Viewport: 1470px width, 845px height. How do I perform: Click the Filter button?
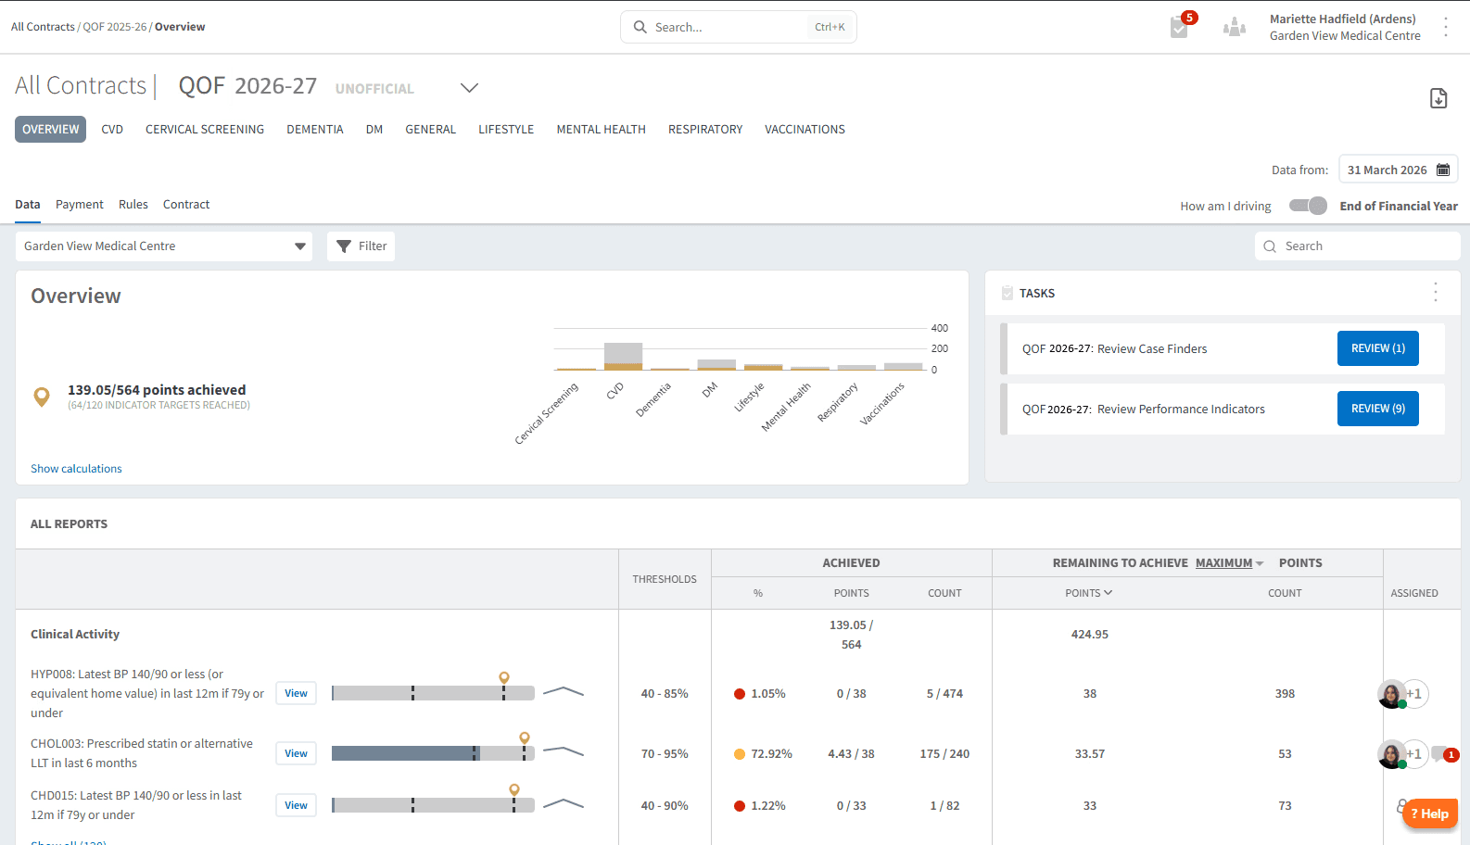361,246
